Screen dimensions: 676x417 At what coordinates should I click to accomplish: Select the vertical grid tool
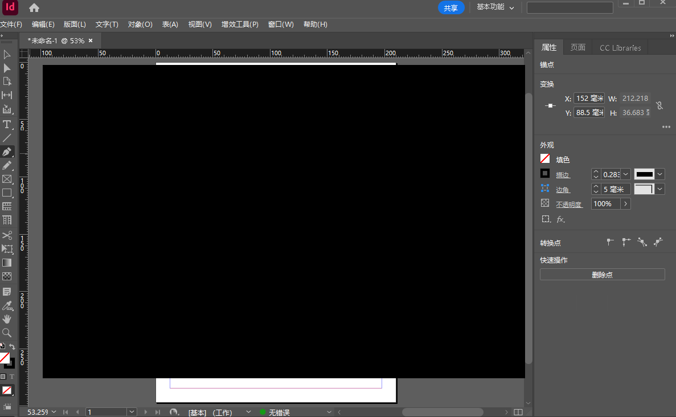click(x=7, y=220)
